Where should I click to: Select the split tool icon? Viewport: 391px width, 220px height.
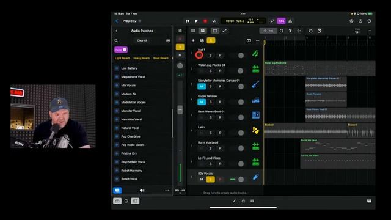[x=290, y=31]
